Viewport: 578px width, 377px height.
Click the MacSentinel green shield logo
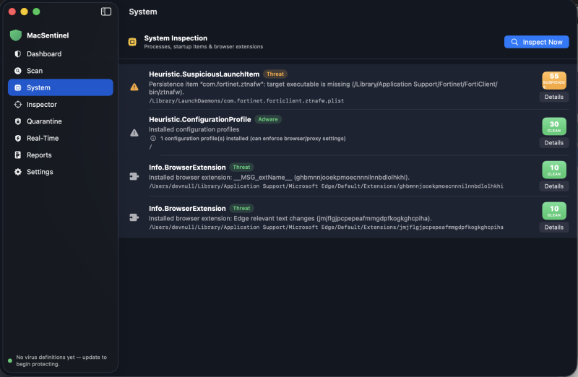tap(16, 35)
